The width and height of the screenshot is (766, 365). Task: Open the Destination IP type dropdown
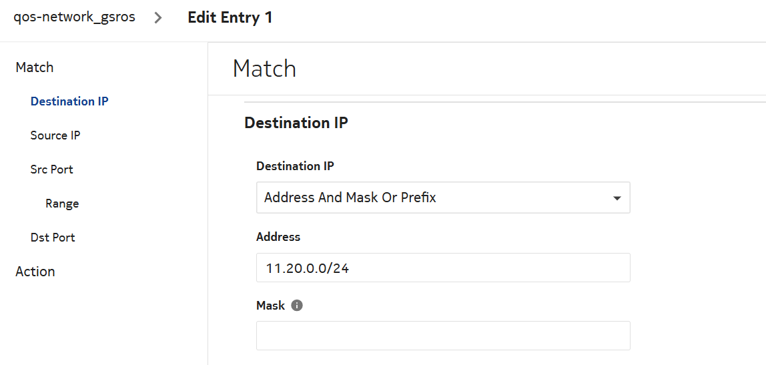(442, 198)
